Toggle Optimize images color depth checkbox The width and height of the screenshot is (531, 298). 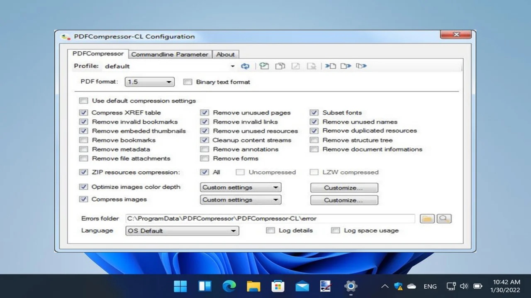(x=84, y=187)
